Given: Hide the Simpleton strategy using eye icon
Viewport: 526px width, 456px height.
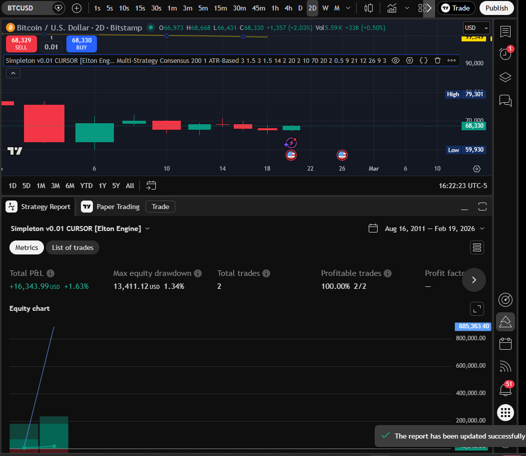Looking at the screenshot, I should 396,60.
